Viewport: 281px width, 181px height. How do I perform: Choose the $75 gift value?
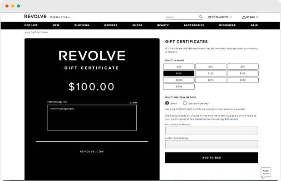click(243, 67)
